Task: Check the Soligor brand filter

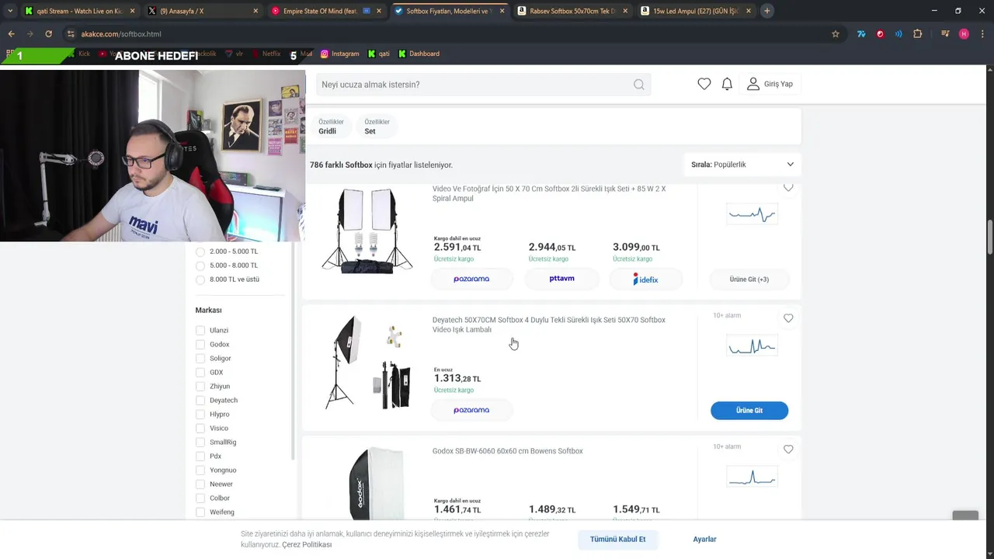Action: click(200, 359)
